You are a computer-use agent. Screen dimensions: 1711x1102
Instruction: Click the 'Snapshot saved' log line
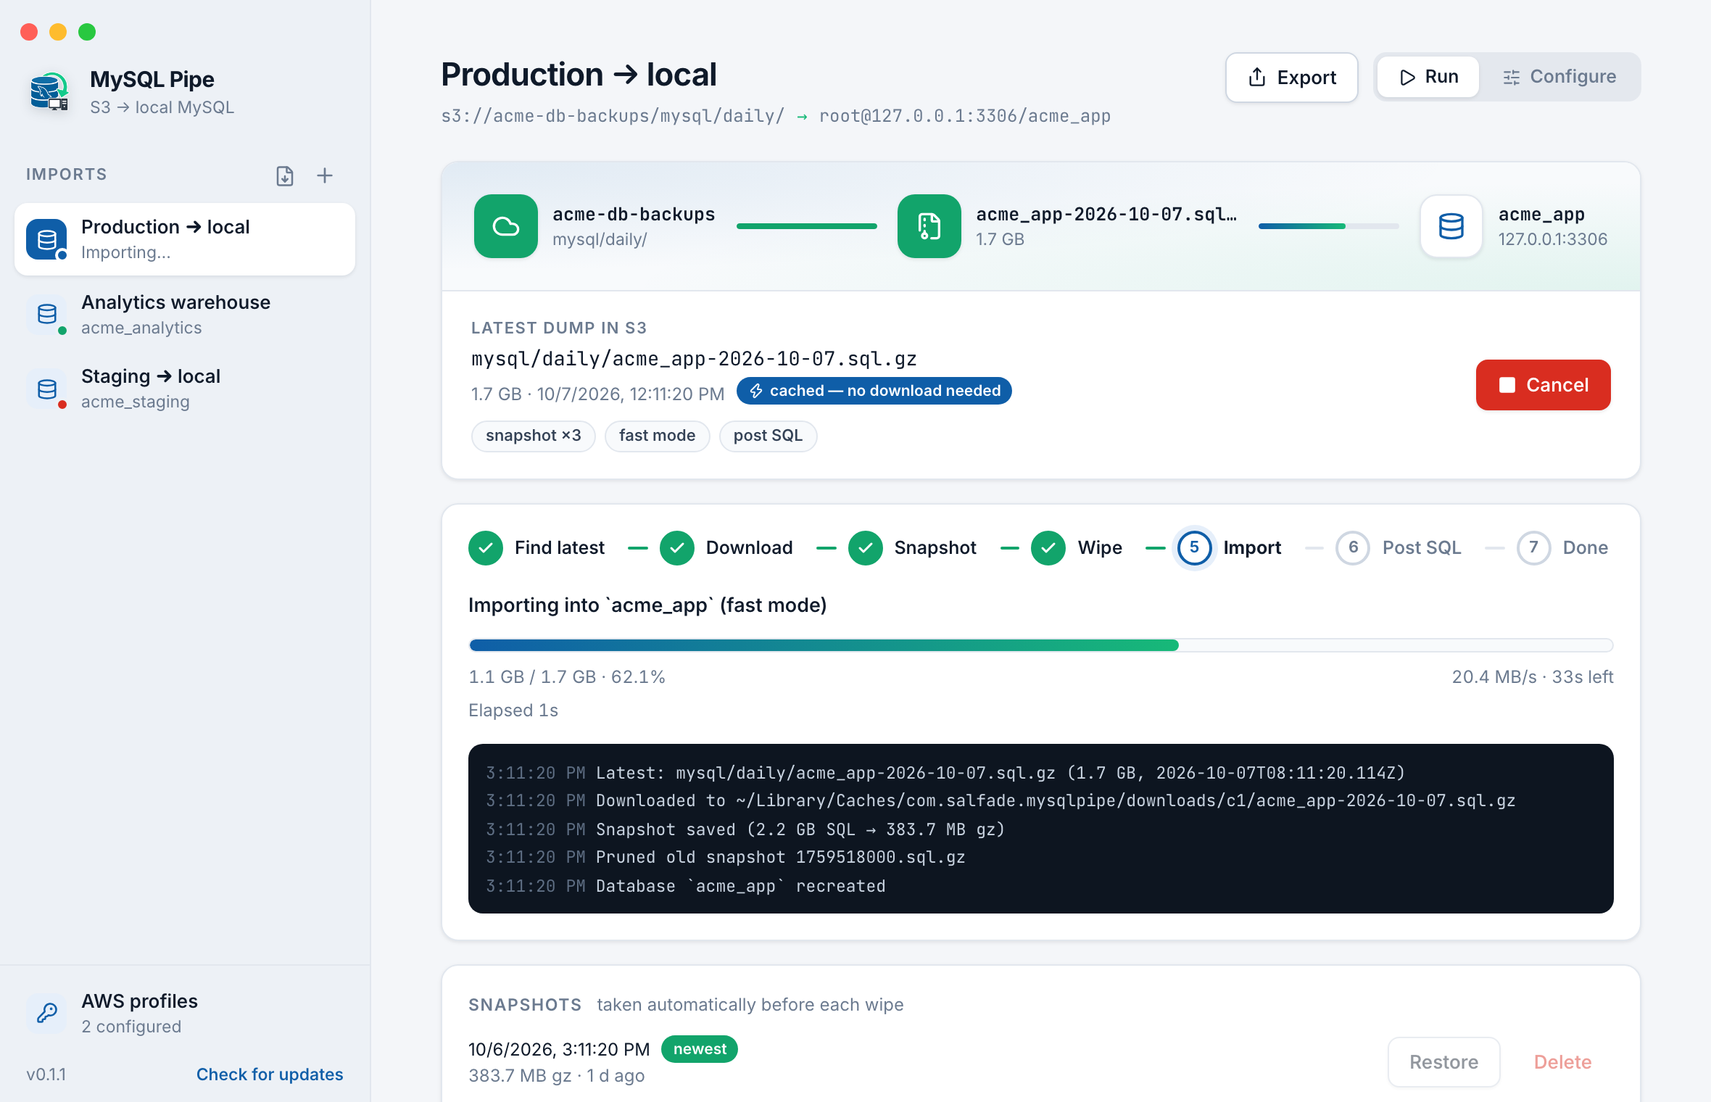coord(745,829)
